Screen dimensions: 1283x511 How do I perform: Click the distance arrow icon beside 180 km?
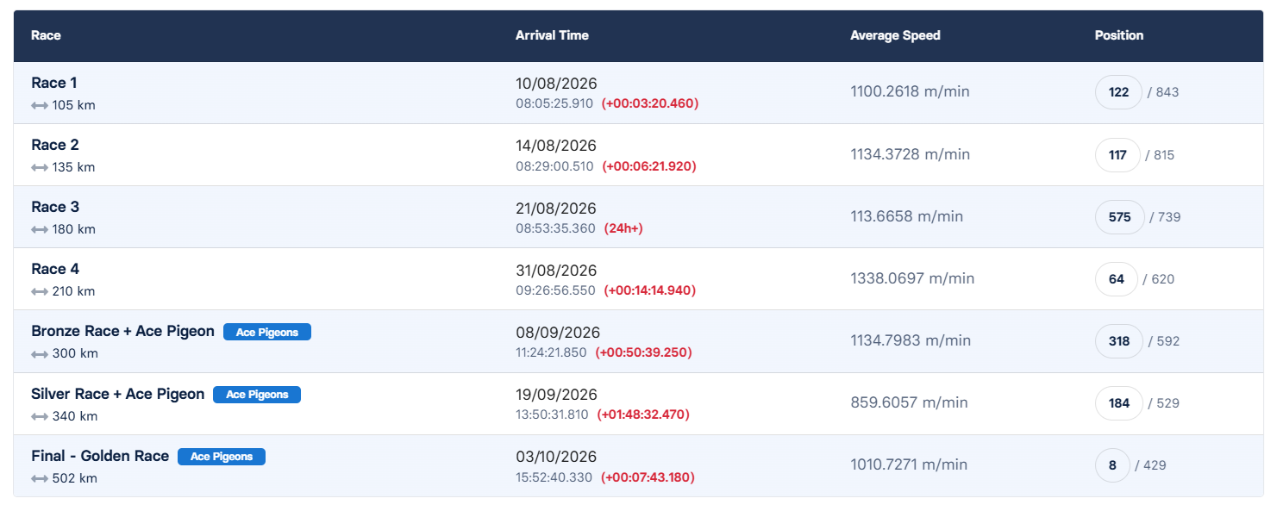click(40, 229)
